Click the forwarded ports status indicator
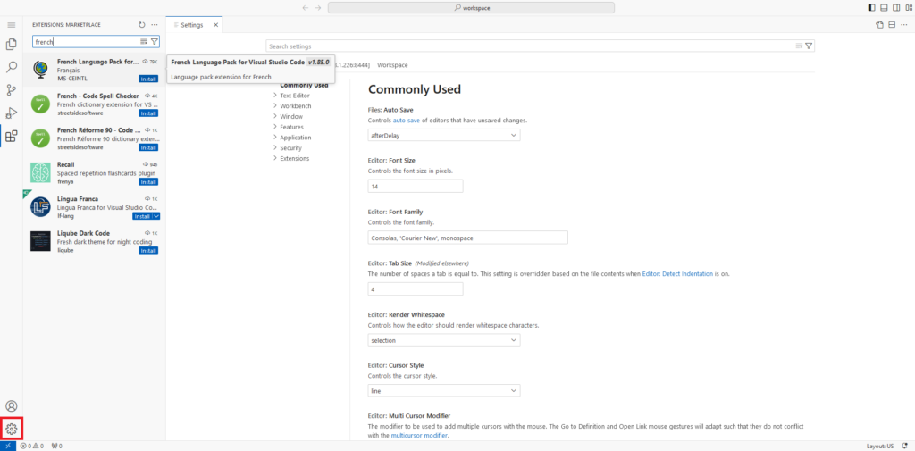This screenshot has width=915, height=451. pos(57,446)
